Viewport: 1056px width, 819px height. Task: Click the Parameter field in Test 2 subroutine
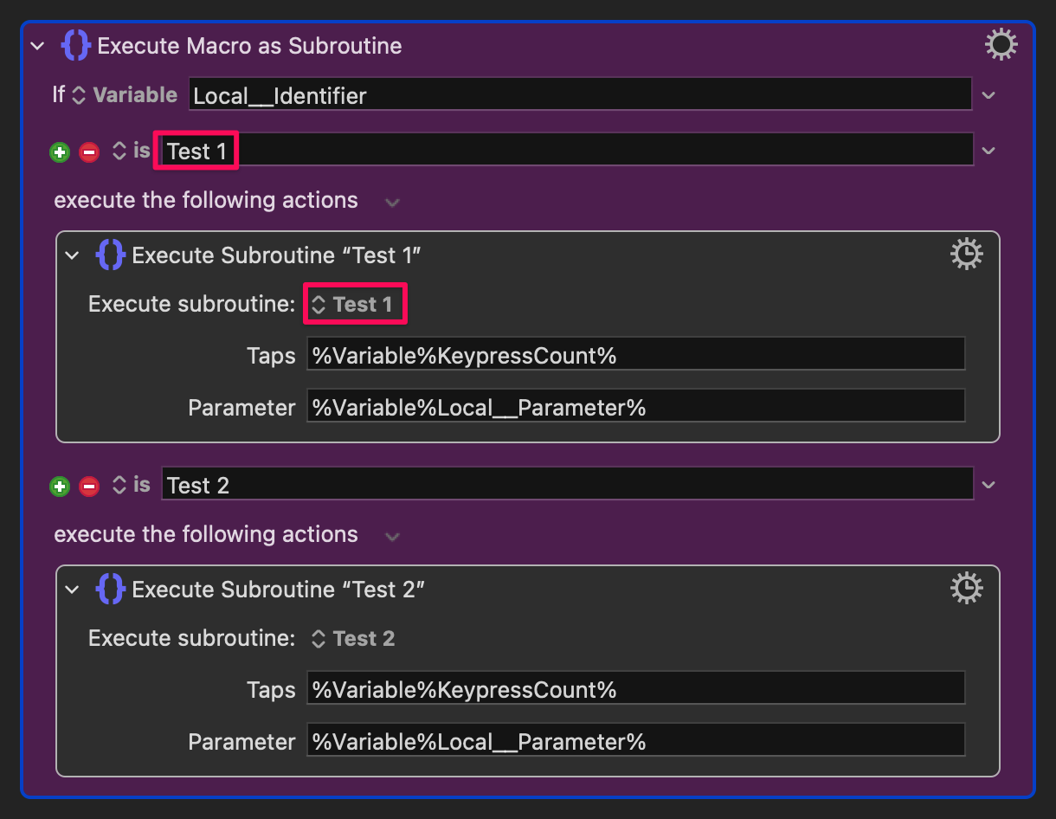636,740
